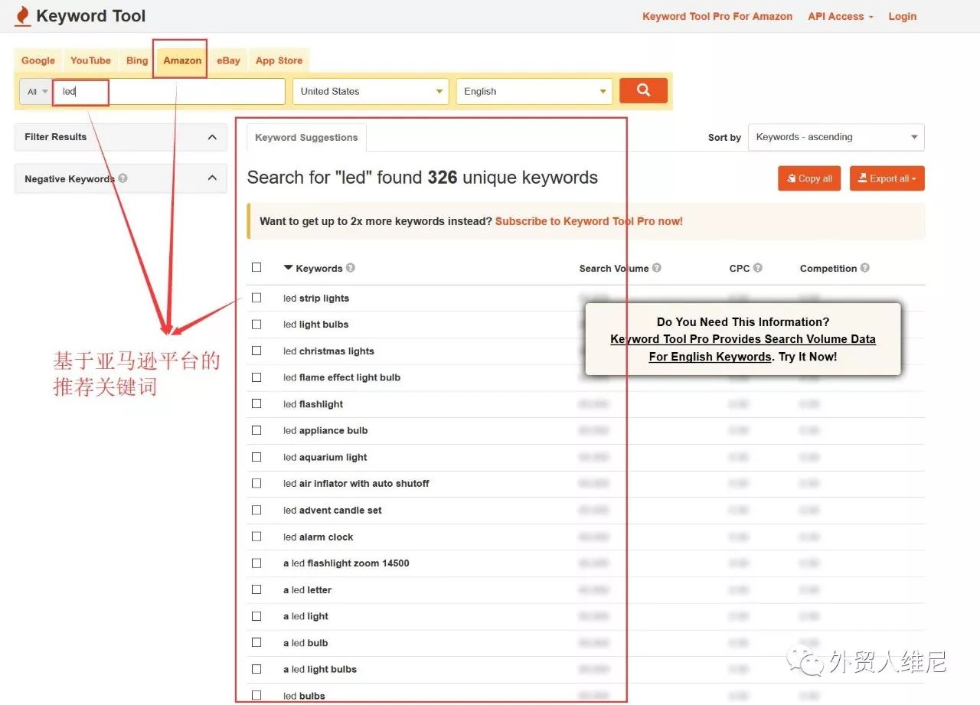This screenshot has height=705, width=980.
Task: Click the CPC column header
Action: coord(740,269)
